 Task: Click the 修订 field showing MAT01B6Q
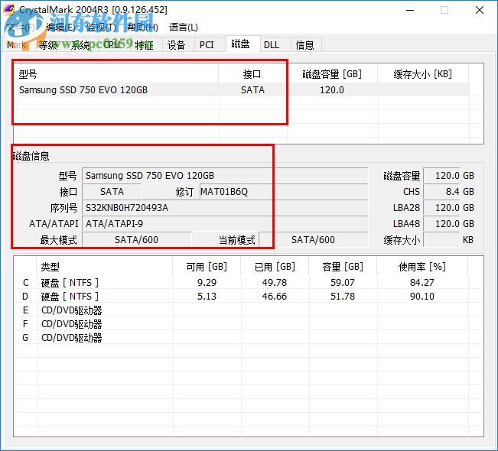click(284, 192)
